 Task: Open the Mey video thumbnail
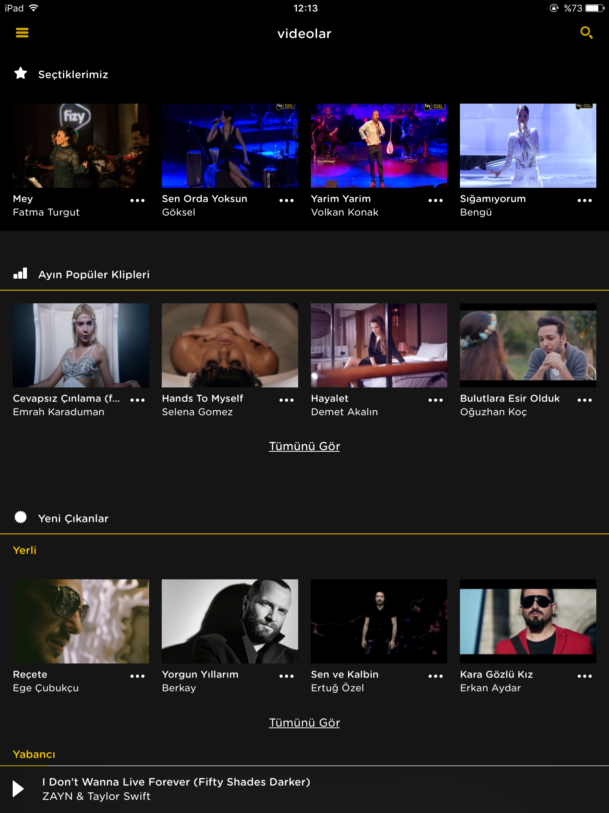[81, 146]
